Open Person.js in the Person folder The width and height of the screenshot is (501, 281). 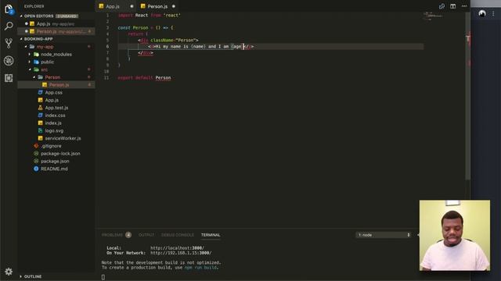click(x=56, y=85)
